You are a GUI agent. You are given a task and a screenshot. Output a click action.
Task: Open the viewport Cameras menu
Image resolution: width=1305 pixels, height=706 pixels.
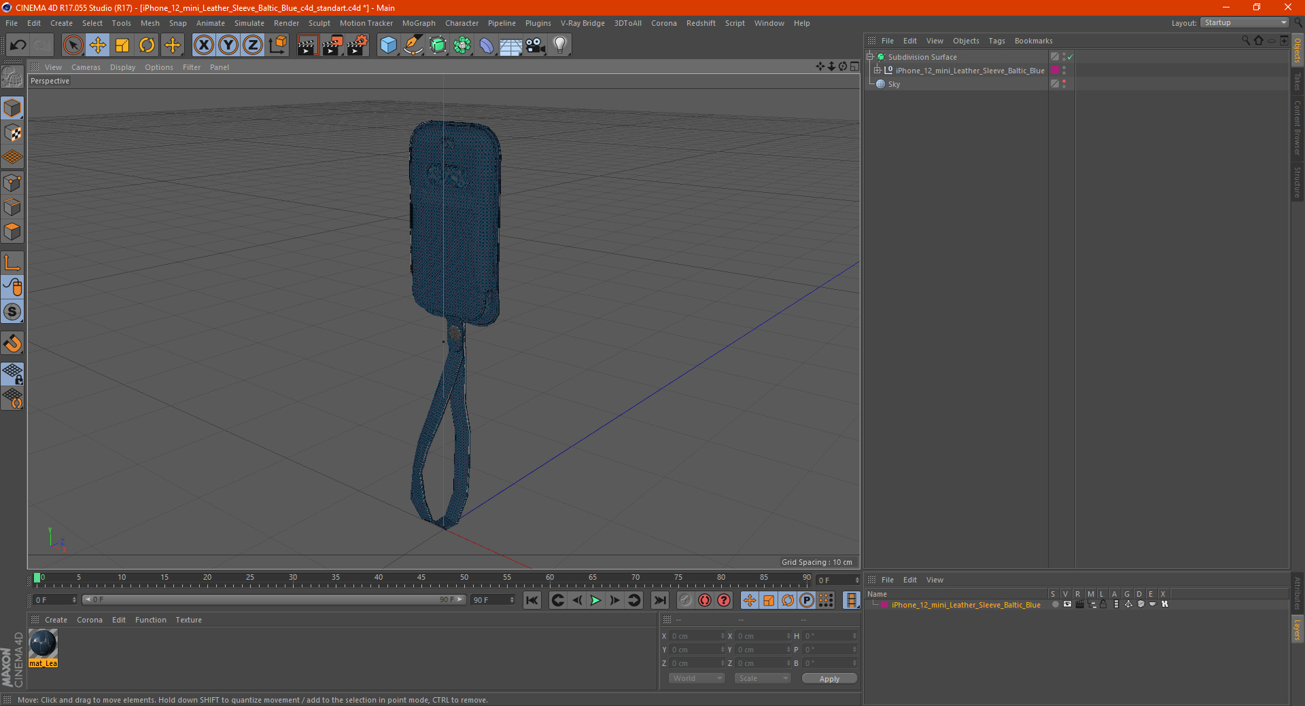click(86, 67)
